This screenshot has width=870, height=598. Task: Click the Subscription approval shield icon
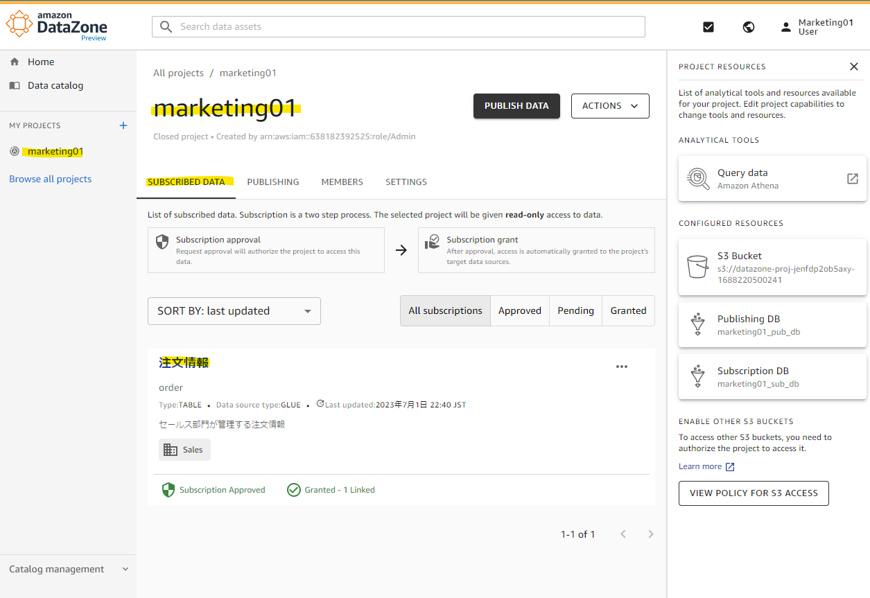click(162, 242)
